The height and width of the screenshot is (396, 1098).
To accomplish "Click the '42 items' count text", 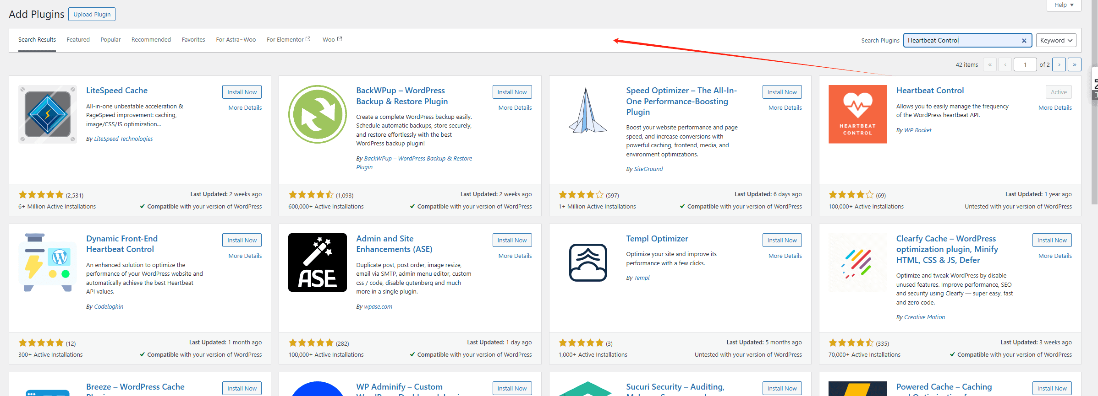I will tap(967, 65).
